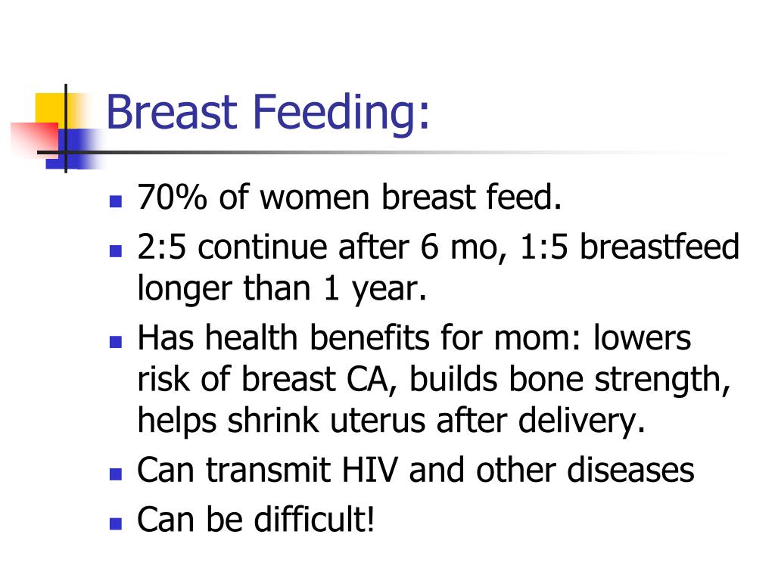Click the line 'helps shrink uterus after delivery.'
Screen dimensions: 775x581
click(x=391, y=421)
